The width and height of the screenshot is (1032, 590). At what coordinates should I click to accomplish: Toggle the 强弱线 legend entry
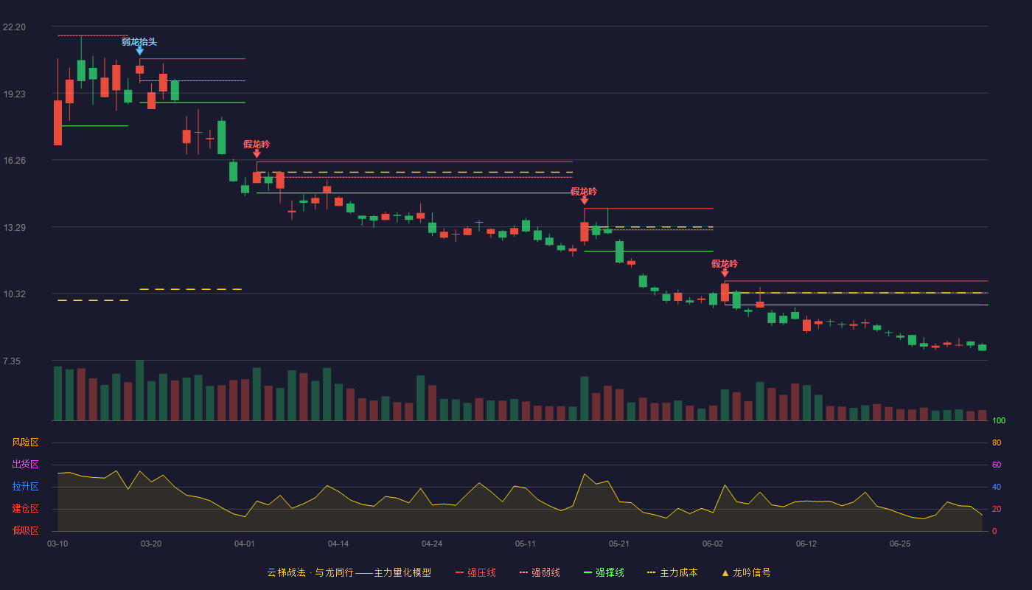(540, 572)
